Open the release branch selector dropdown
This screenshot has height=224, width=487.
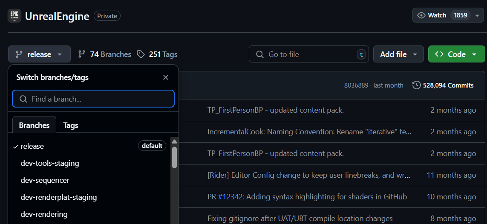[x=40, y=54]
